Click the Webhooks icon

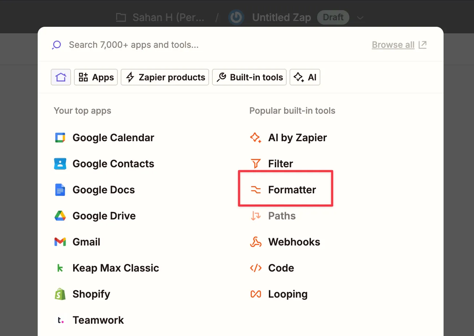tap(256, 242)
